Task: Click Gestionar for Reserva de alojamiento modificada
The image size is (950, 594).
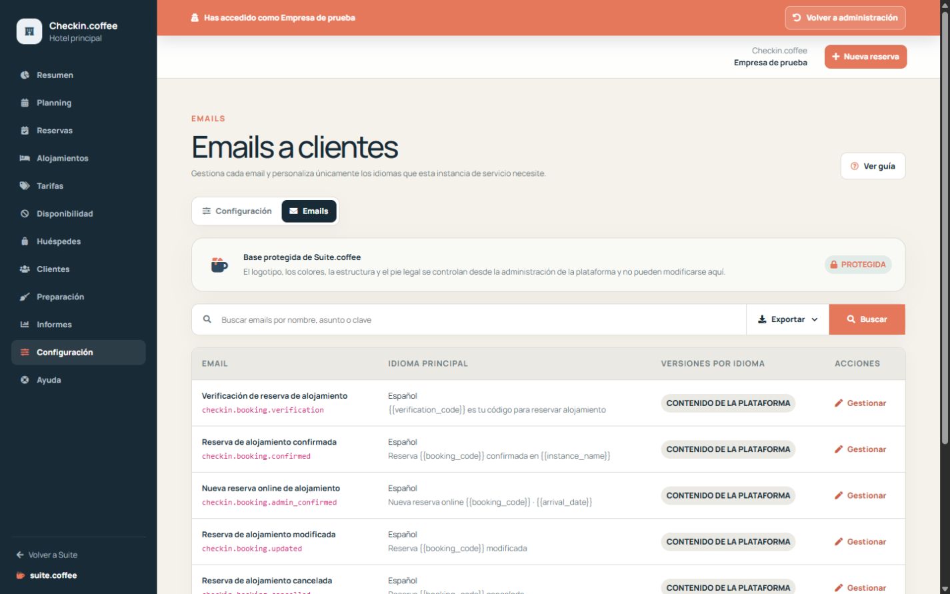Action: pyautogui.click(x=860, y=542)
